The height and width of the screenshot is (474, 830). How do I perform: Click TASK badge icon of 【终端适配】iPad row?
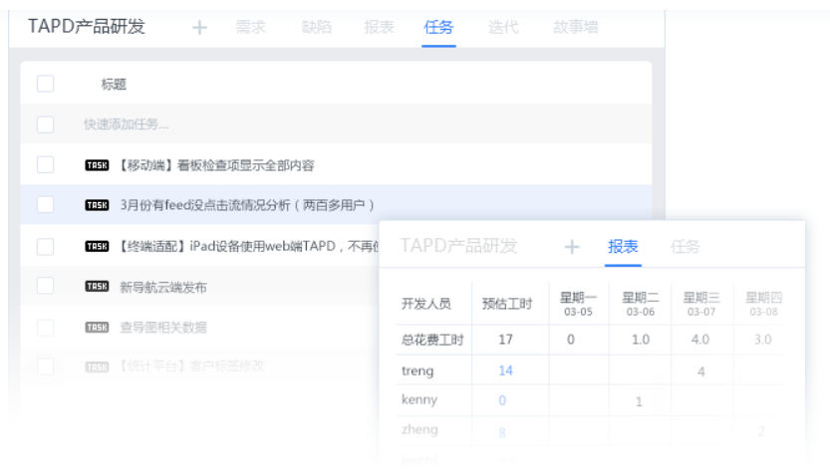97,246
